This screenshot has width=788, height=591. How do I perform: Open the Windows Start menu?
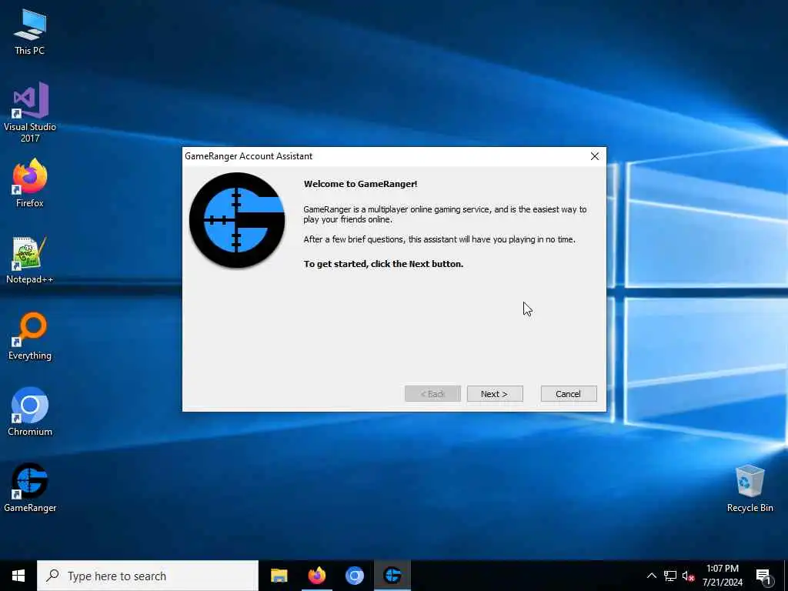click(18, 576)
